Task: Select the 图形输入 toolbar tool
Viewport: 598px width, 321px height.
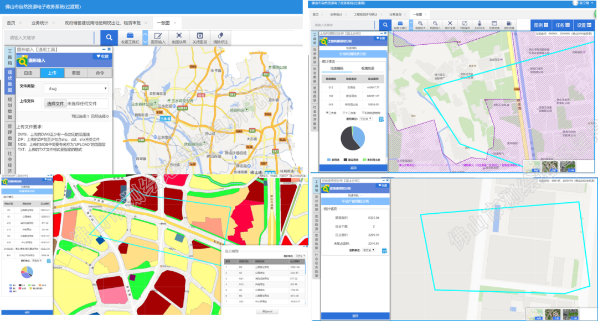Action: click(x=158, y=38)
